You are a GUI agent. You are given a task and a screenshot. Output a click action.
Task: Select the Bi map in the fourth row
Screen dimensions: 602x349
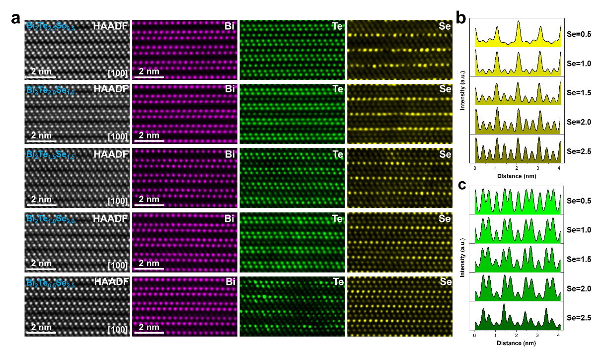[x=185, y=242]
